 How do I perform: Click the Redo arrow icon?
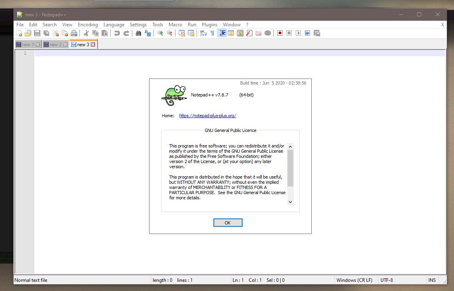coord(126,33)
